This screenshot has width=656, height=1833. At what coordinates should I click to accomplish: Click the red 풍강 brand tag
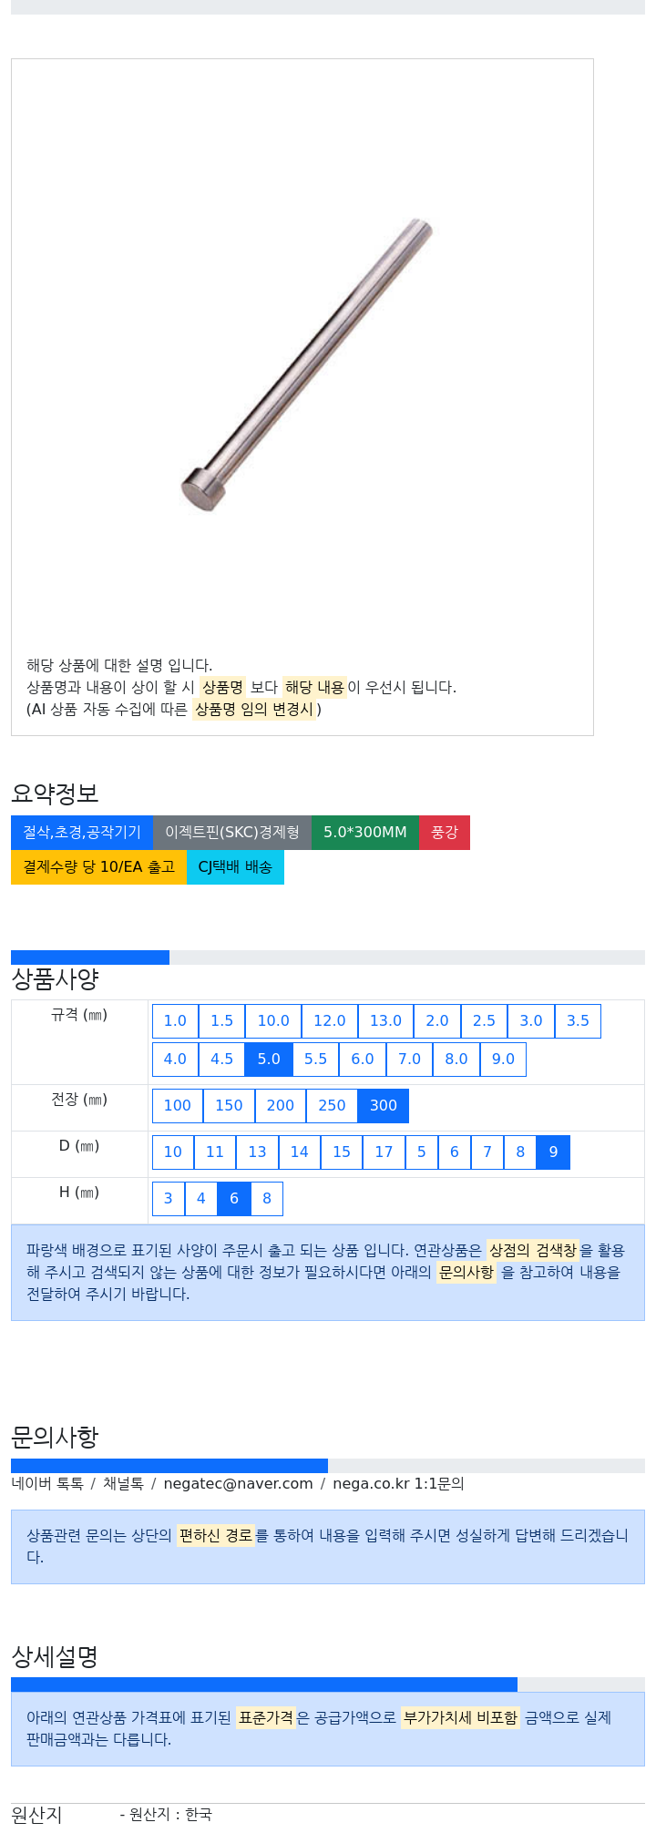(445, 833)
